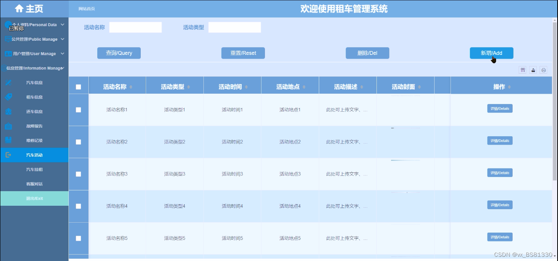This screenshot has width=558, height=261.
Task: Click the 用户管理 ID card icon
Action: point(8,54)
